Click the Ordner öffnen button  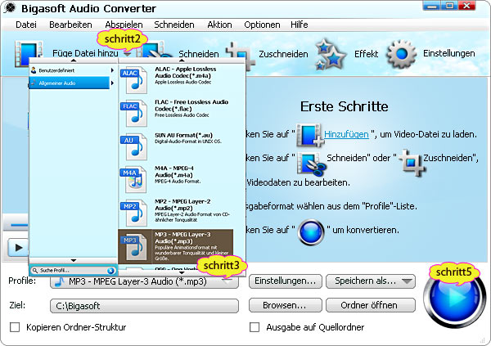[x=371, y=305]
